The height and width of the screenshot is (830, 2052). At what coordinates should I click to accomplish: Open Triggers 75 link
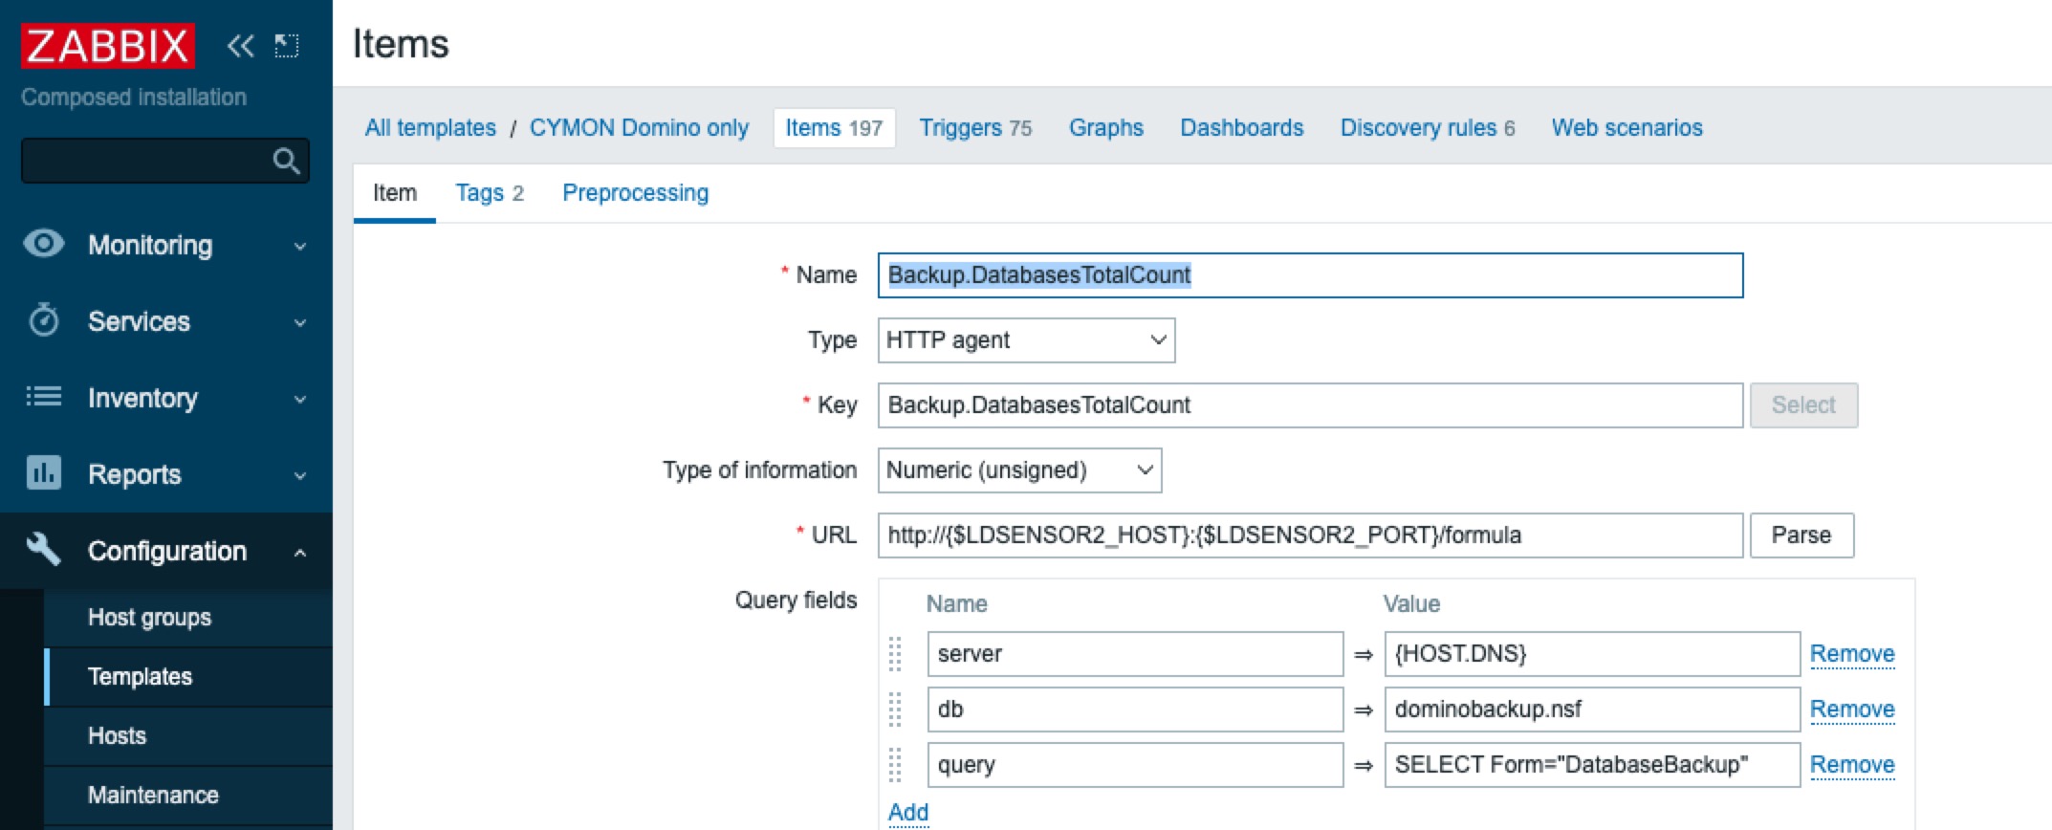coord(975,128)
